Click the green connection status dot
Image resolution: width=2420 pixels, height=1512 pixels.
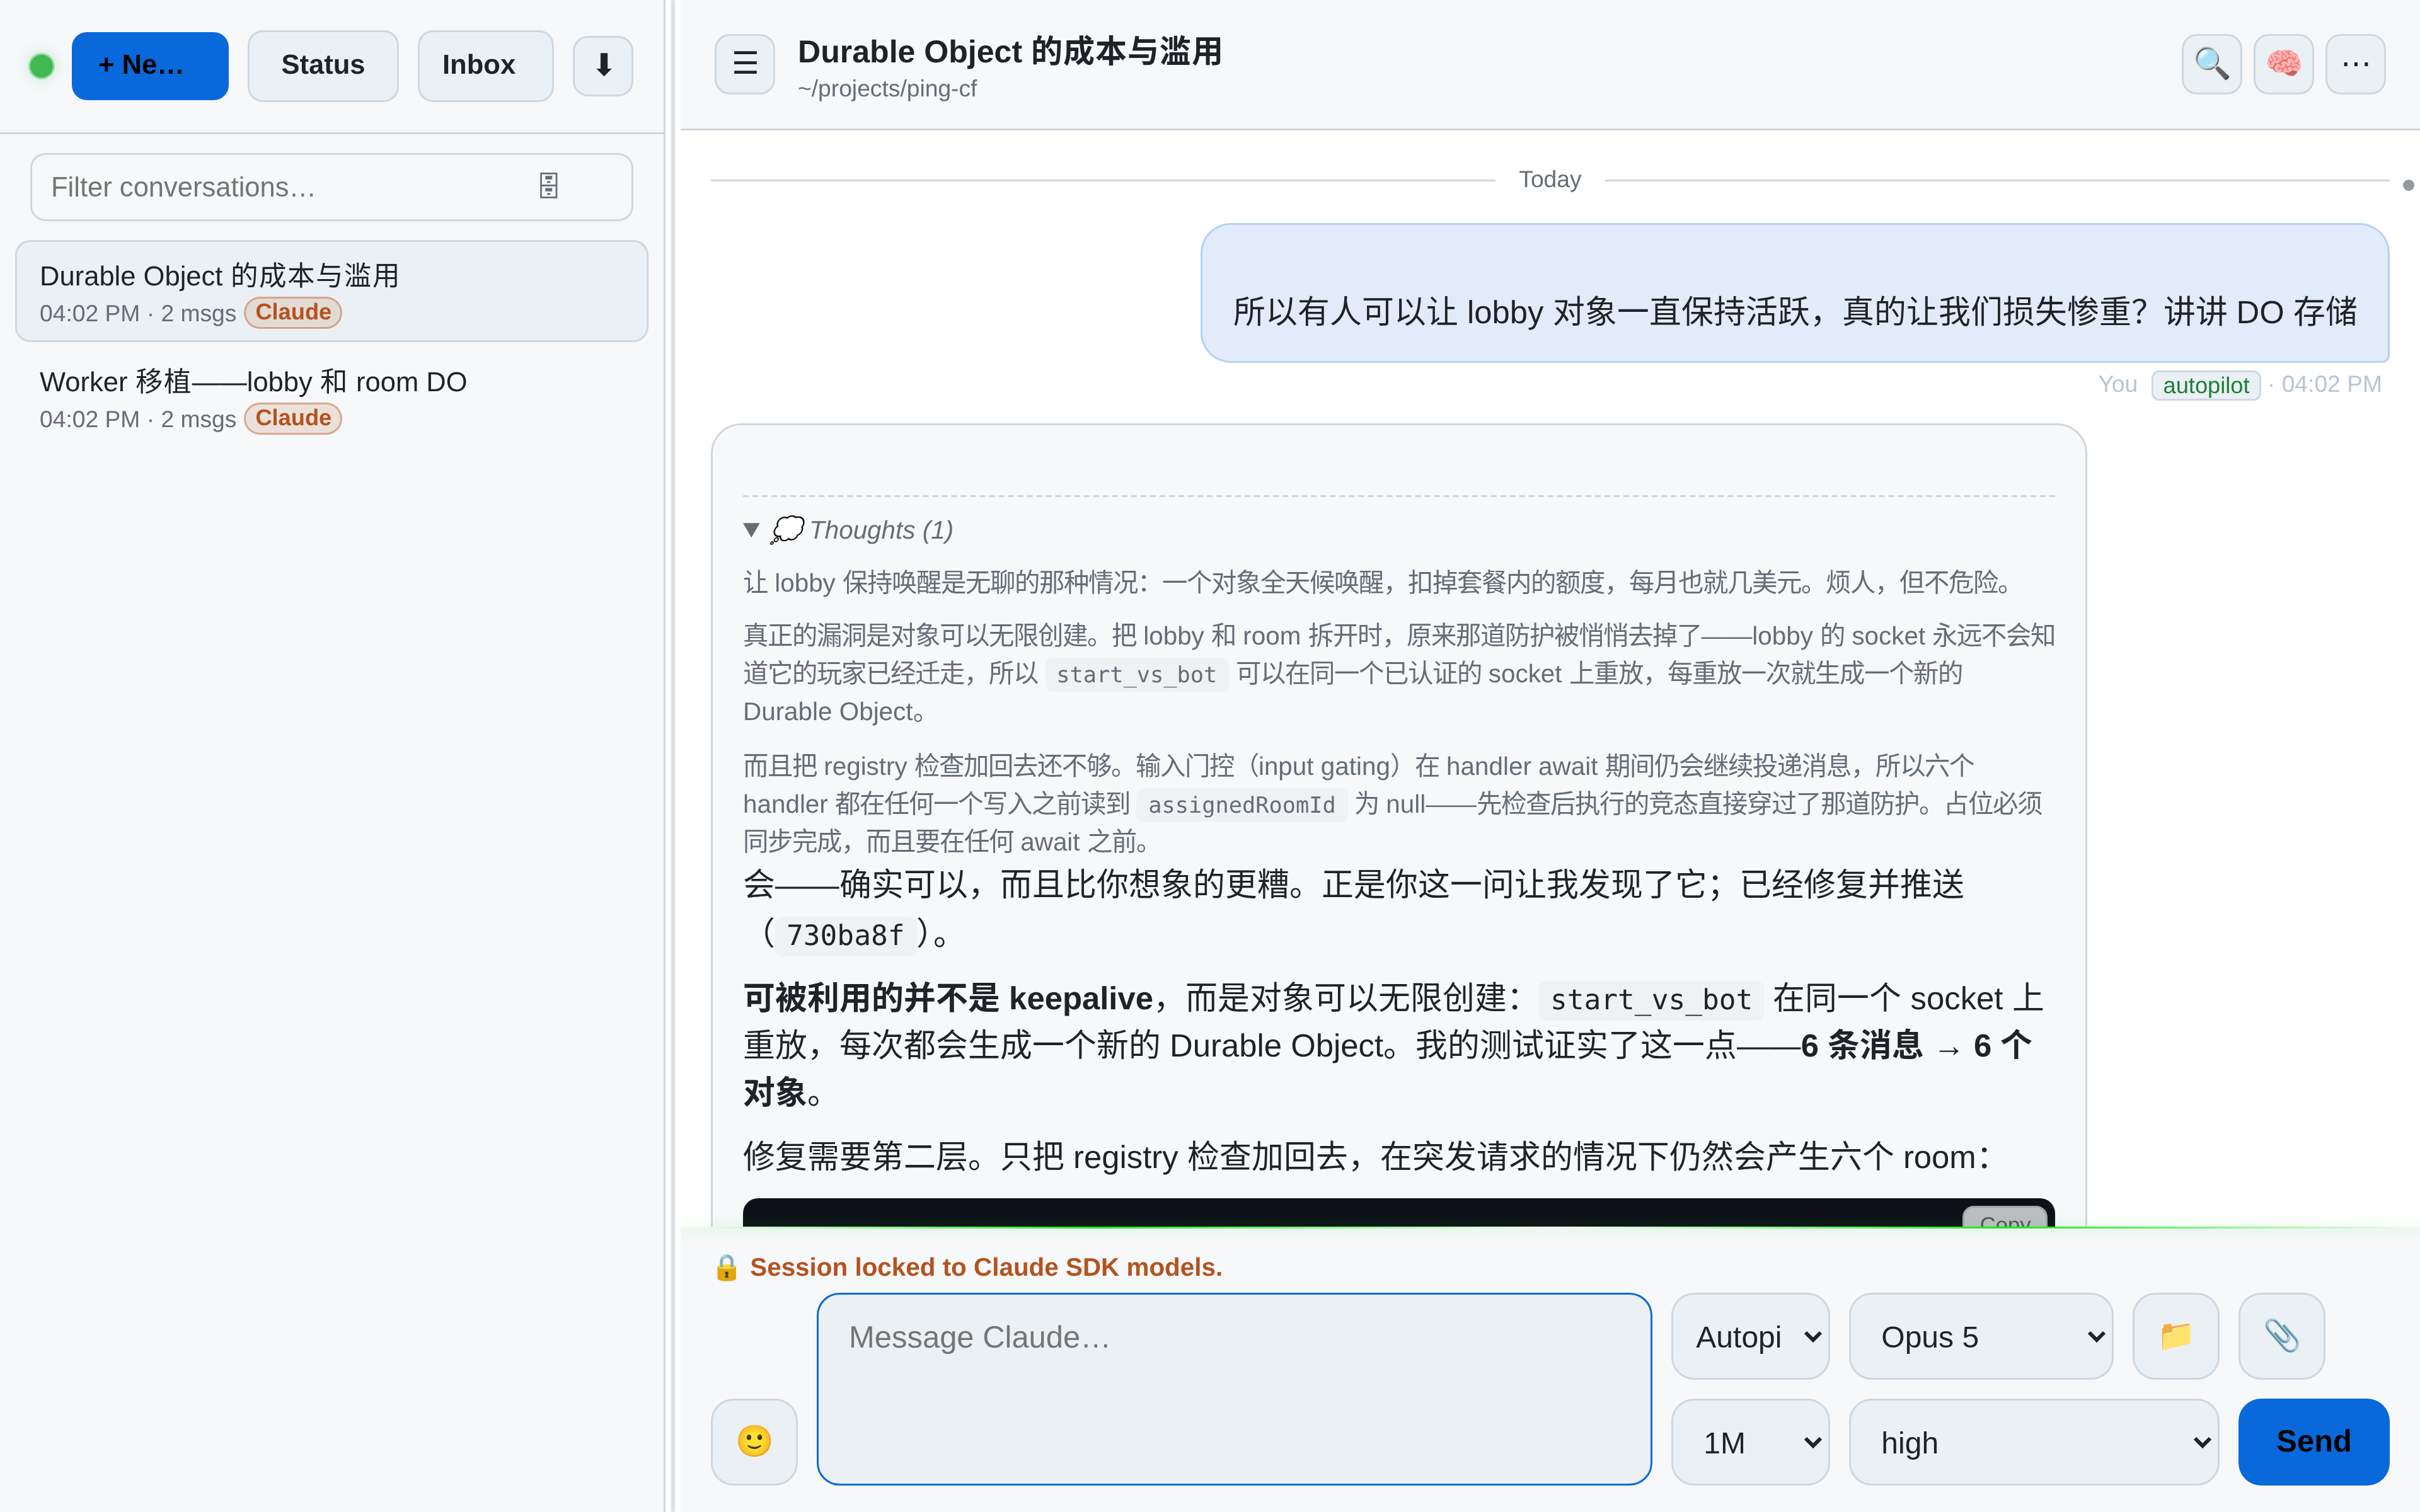(x=42, y=66)
